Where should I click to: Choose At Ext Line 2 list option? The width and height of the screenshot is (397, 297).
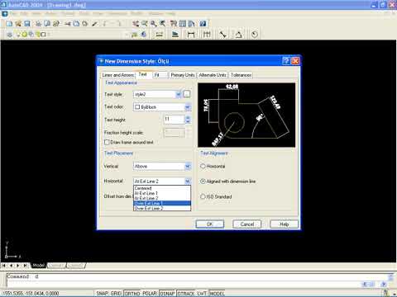pos(162,198)
